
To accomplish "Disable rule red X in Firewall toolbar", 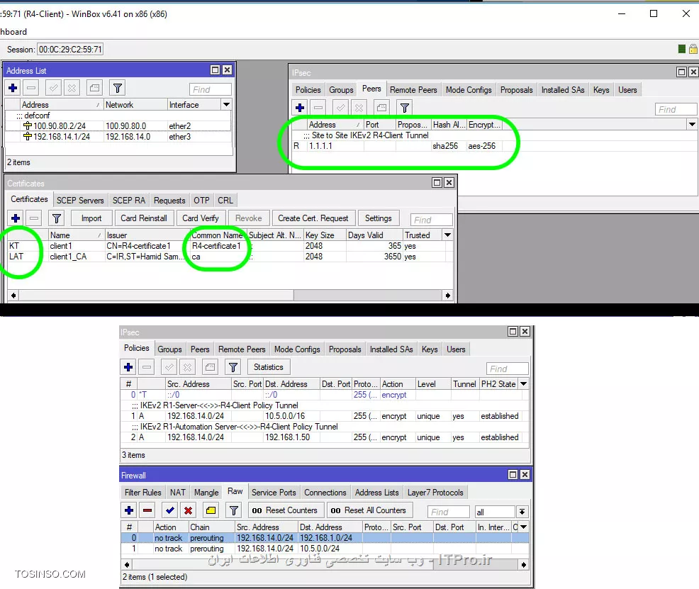I will click(x=188, y=510).
